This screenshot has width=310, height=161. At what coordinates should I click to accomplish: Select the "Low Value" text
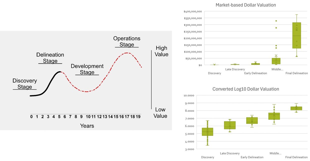click(x=160, y=112)
